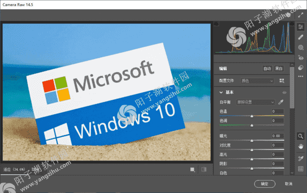
Task: Select the Hand pan tool
Action: 301,146
